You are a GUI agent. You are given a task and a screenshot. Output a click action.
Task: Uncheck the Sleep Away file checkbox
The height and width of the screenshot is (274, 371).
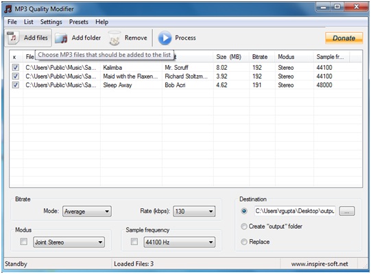point(16,85)
